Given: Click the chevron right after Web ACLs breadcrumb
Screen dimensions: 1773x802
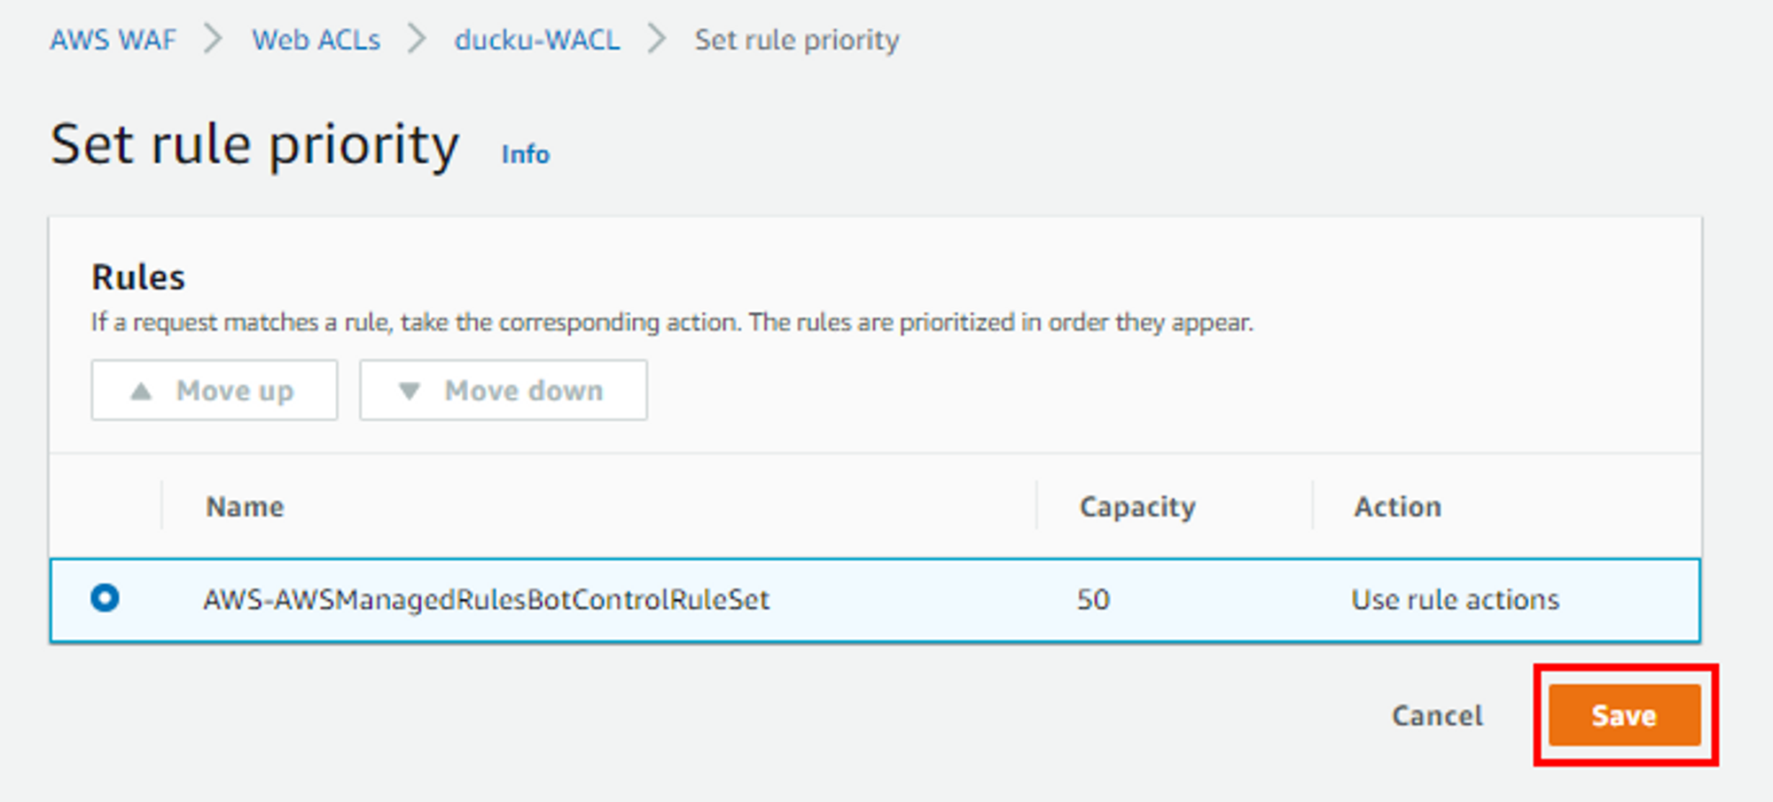Looking at the screenshot, I should [417, 40].
